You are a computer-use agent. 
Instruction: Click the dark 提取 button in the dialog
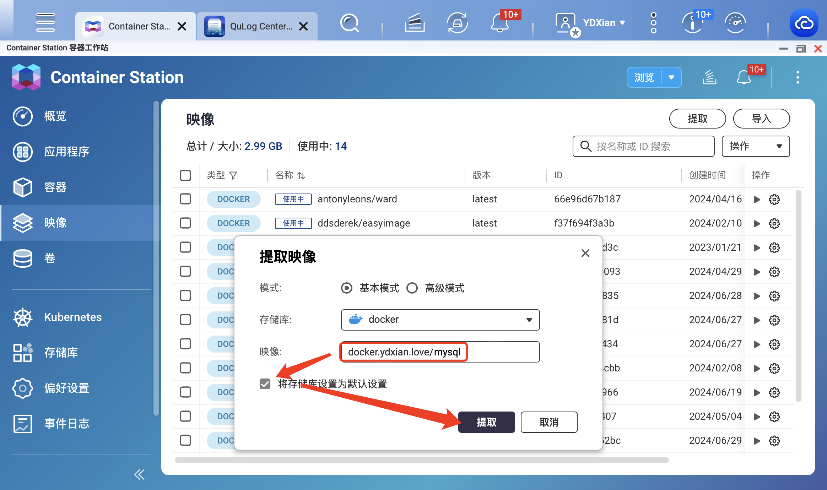pos(486,422)
